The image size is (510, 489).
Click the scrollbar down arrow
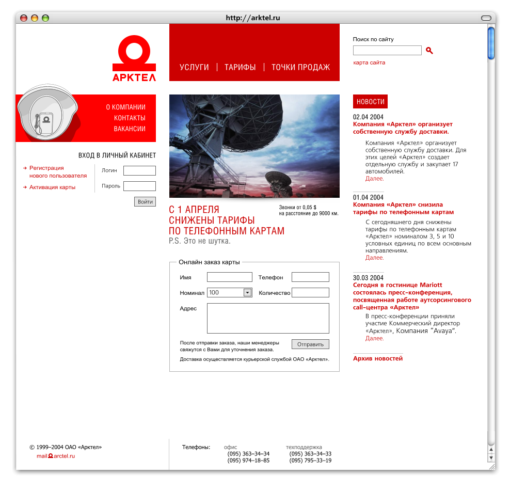tap(491, 458)
